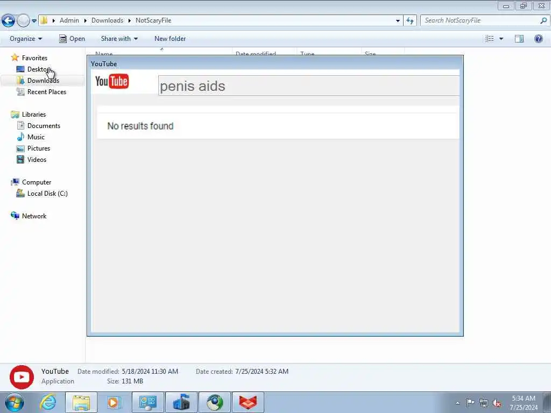This screenshot has width=551, height=413.
Task: Click the Refresh button beside address bar
Action: [x=410, y=21]
